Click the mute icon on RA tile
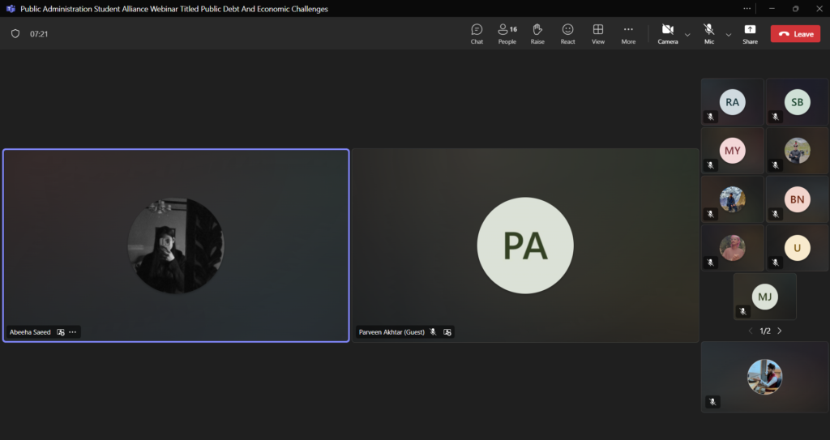Viewport: 830px width, 440px height. pos(710,117)
